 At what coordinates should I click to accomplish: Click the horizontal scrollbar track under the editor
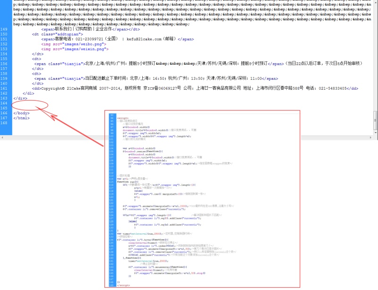click(186, 137)
